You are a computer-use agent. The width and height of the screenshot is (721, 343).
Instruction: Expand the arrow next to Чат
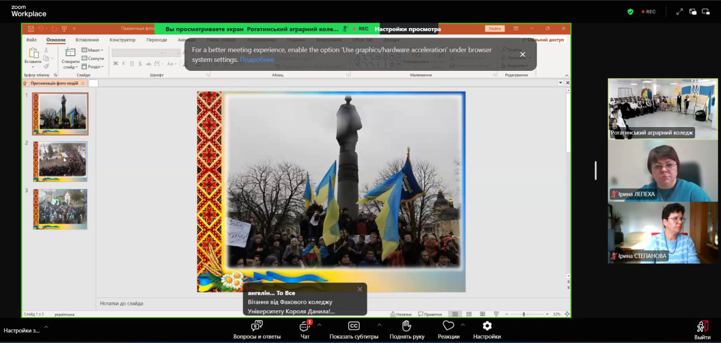coord(319,324)
